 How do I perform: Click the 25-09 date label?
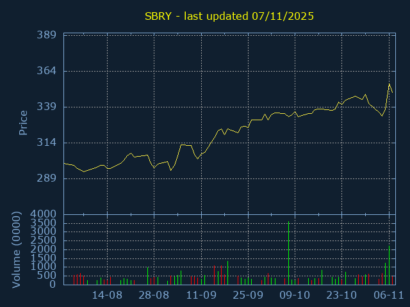248,295
